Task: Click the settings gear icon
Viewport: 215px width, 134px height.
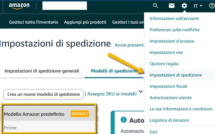Action: pyautogui.click(x=184, y=6)
